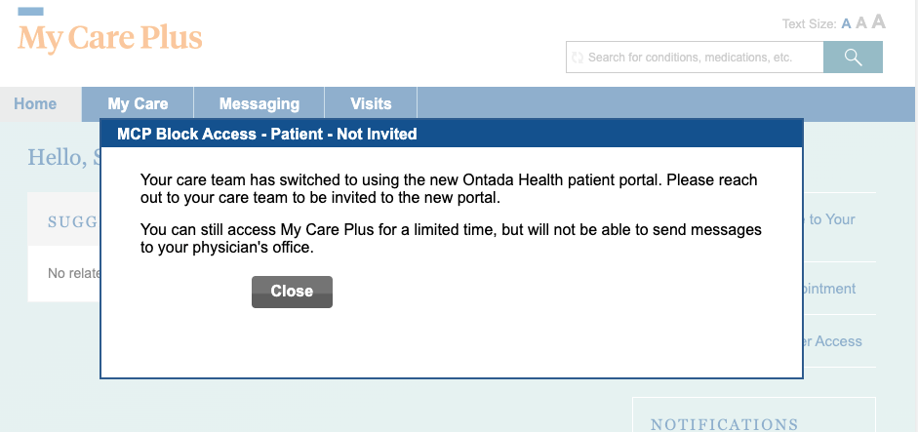The height and width of the screenshot is (432, 918).
Task: Select the largest text size A
Action: (x=878, y=21)
